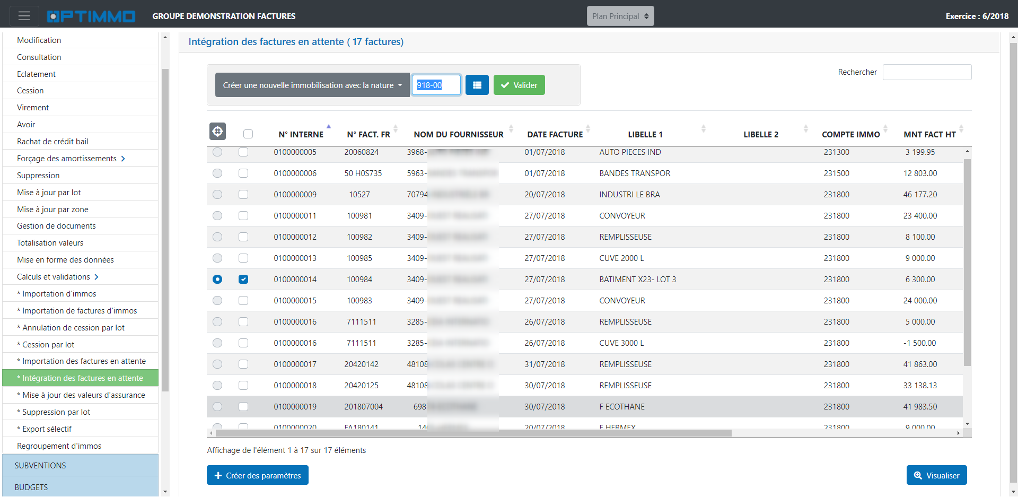The image size is (1018, 497).
Task: Click the sidebar vertical scrollbar
Action: click(165, 230)
